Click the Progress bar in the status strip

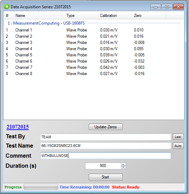[41, 187]
